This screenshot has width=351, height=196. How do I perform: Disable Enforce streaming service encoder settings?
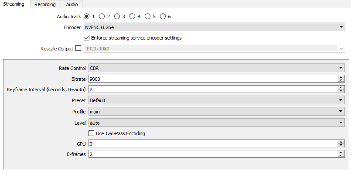coord(86,38)
